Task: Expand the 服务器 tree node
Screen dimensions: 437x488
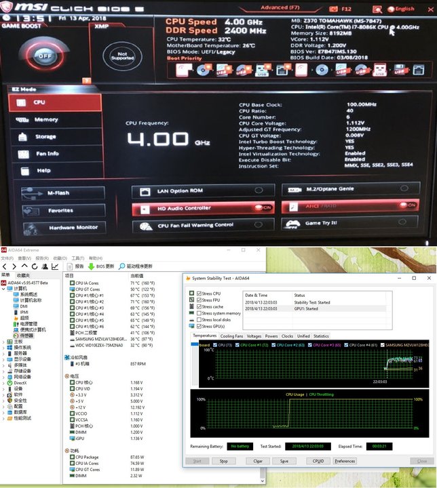Action: click(3, 354)
